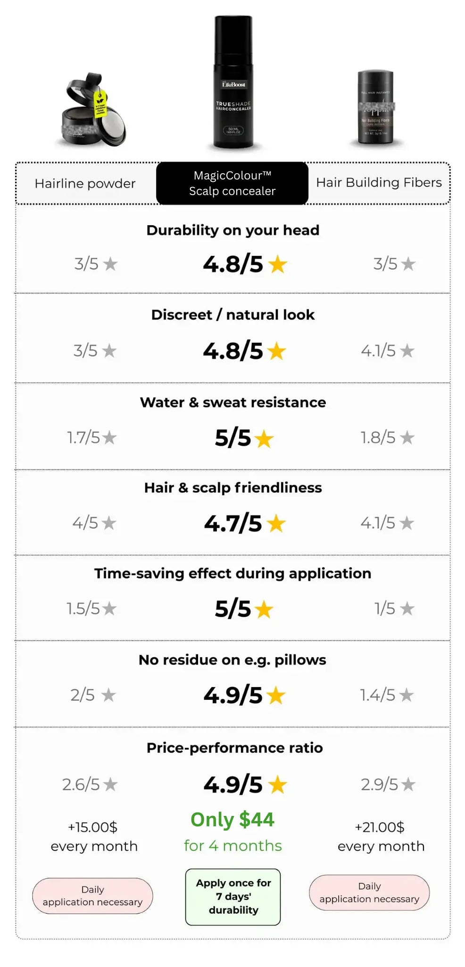Click the Apply once for 7 days' durability badge
The width and height of the screenshot is (465, 967).
point(233,896)
